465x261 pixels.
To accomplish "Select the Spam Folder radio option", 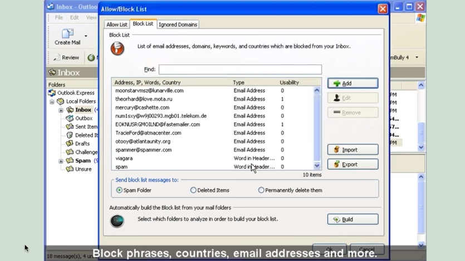I will pos(119,190).
